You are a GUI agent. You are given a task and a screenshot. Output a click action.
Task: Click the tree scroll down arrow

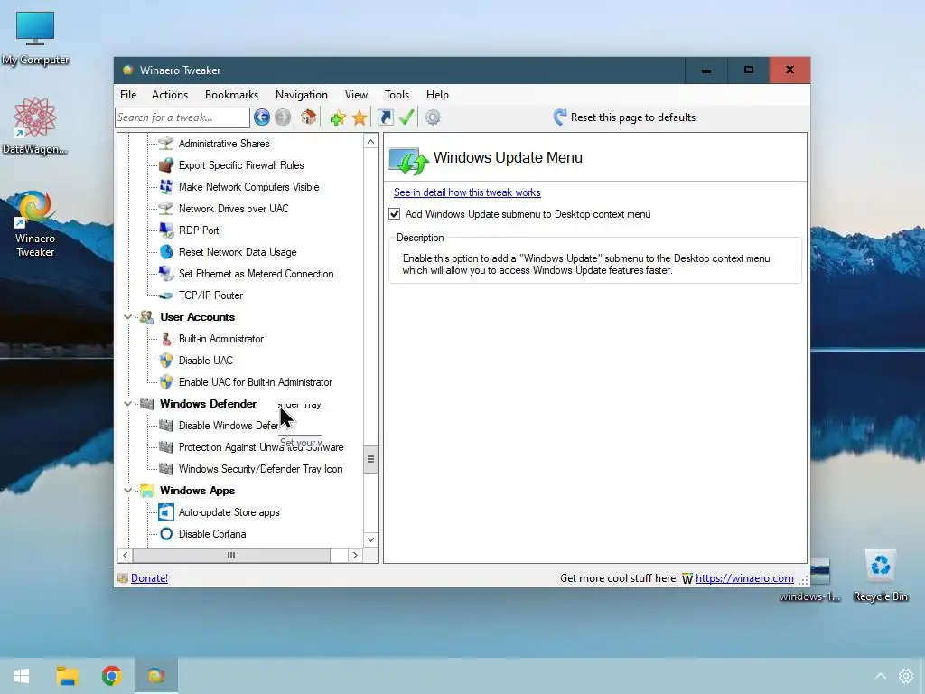click(x=370, y=539)
